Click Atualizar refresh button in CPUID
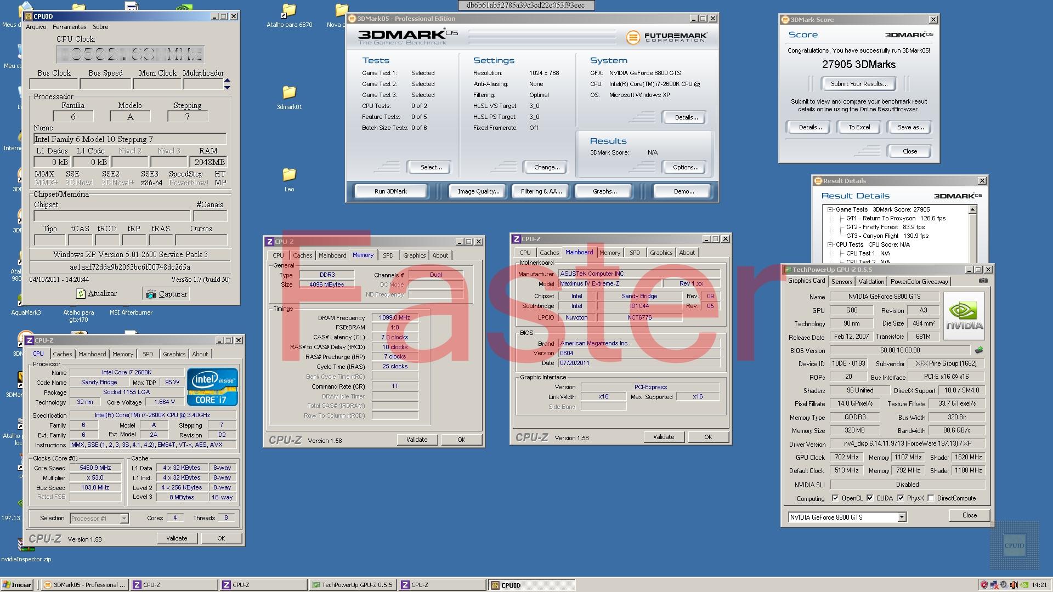This screenshot has width=1053, height=592. 97,294
